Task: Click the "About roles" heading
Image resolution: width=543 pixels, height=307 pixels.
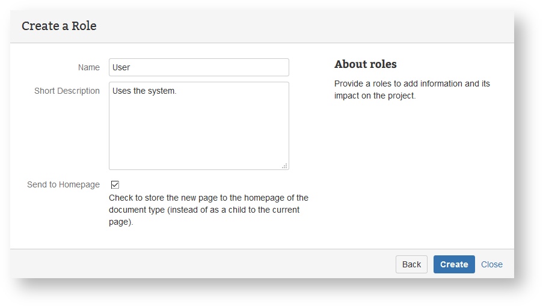Action: 366,64
